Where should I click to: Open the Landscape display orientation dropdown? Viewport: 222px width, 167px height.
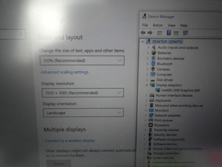pos(83,112)
